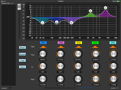Click the 7.00dB gain value field
Image resolution: width=121 pixels, height=90 pixels.
click(x=113, y=85)
